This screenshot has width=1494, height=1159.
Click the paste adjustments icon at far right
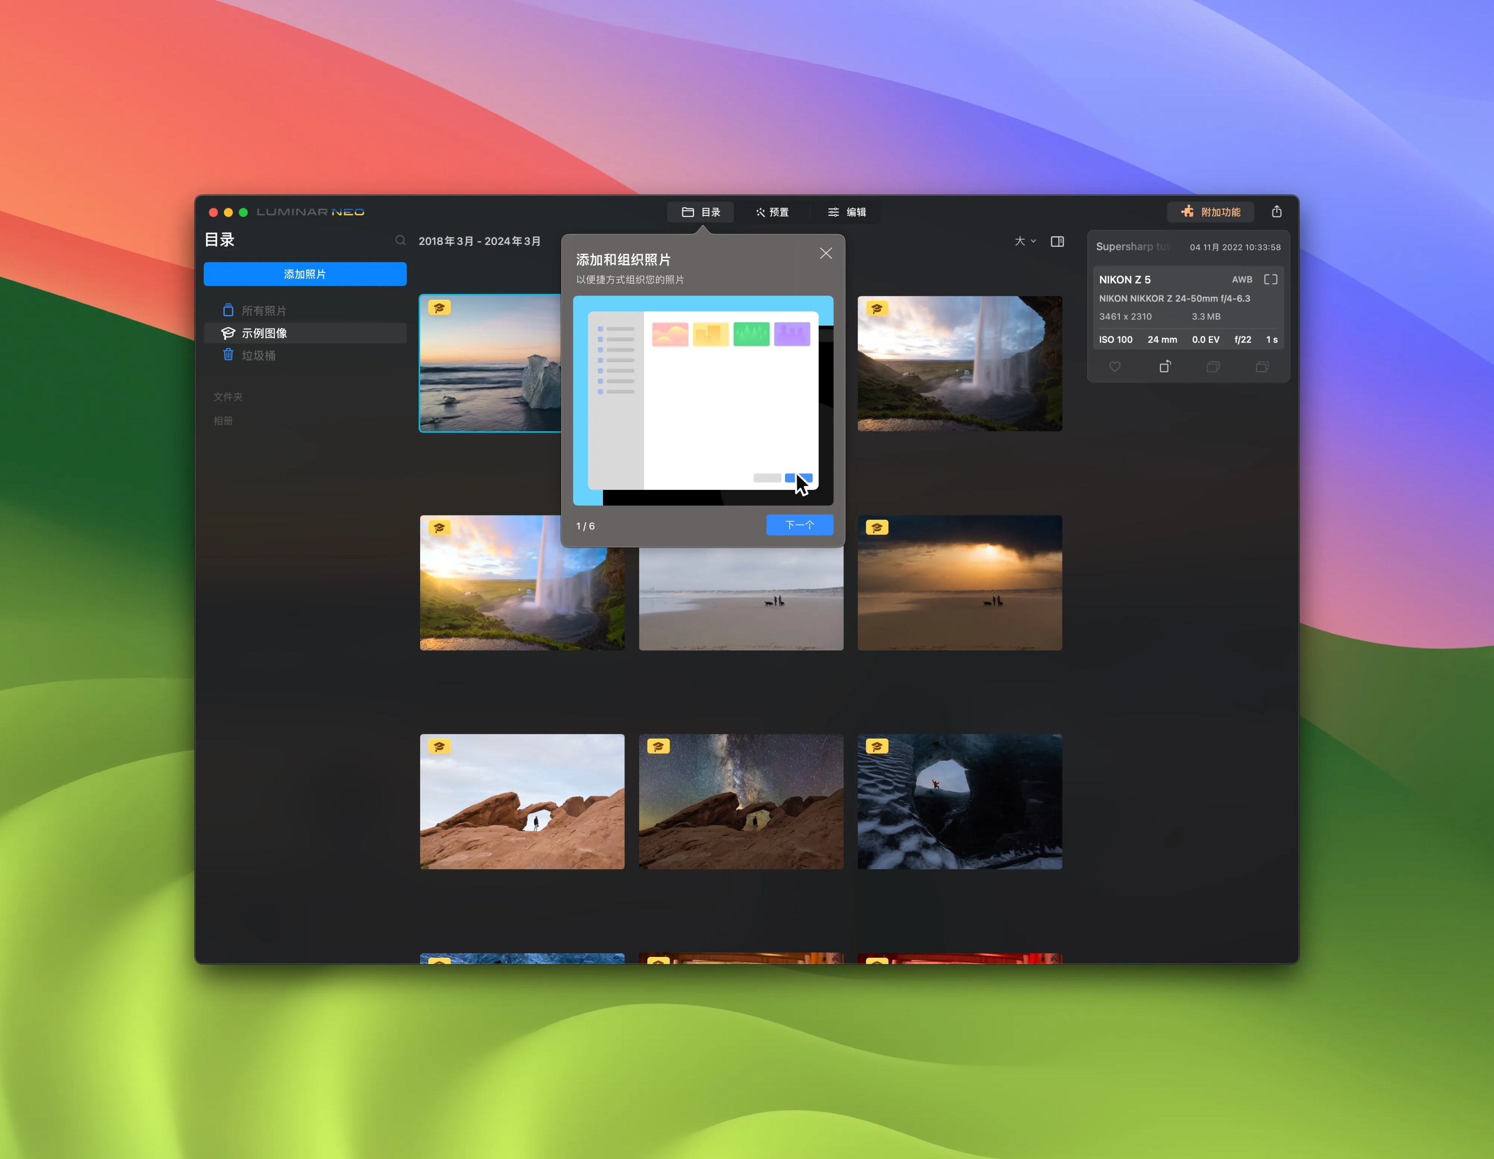(x=1262, y=367)
